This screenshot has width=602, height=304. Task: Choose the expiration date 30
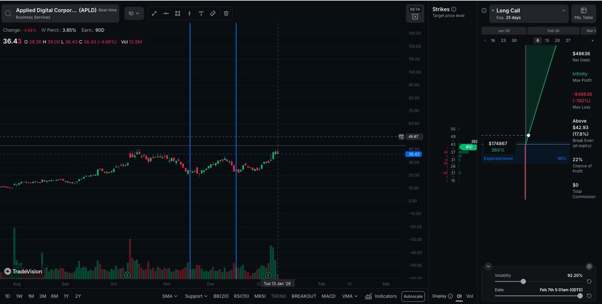(514, 41)
